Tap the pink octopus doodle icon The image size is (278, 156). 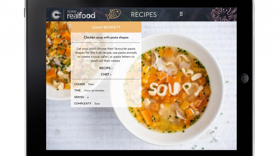coord(224,14)
